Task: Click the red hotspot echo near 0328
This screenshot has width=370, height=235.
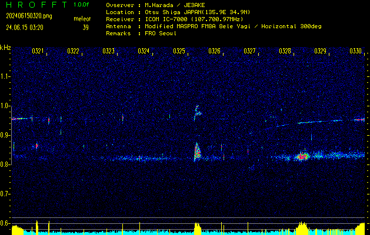Action: [302, 157]
